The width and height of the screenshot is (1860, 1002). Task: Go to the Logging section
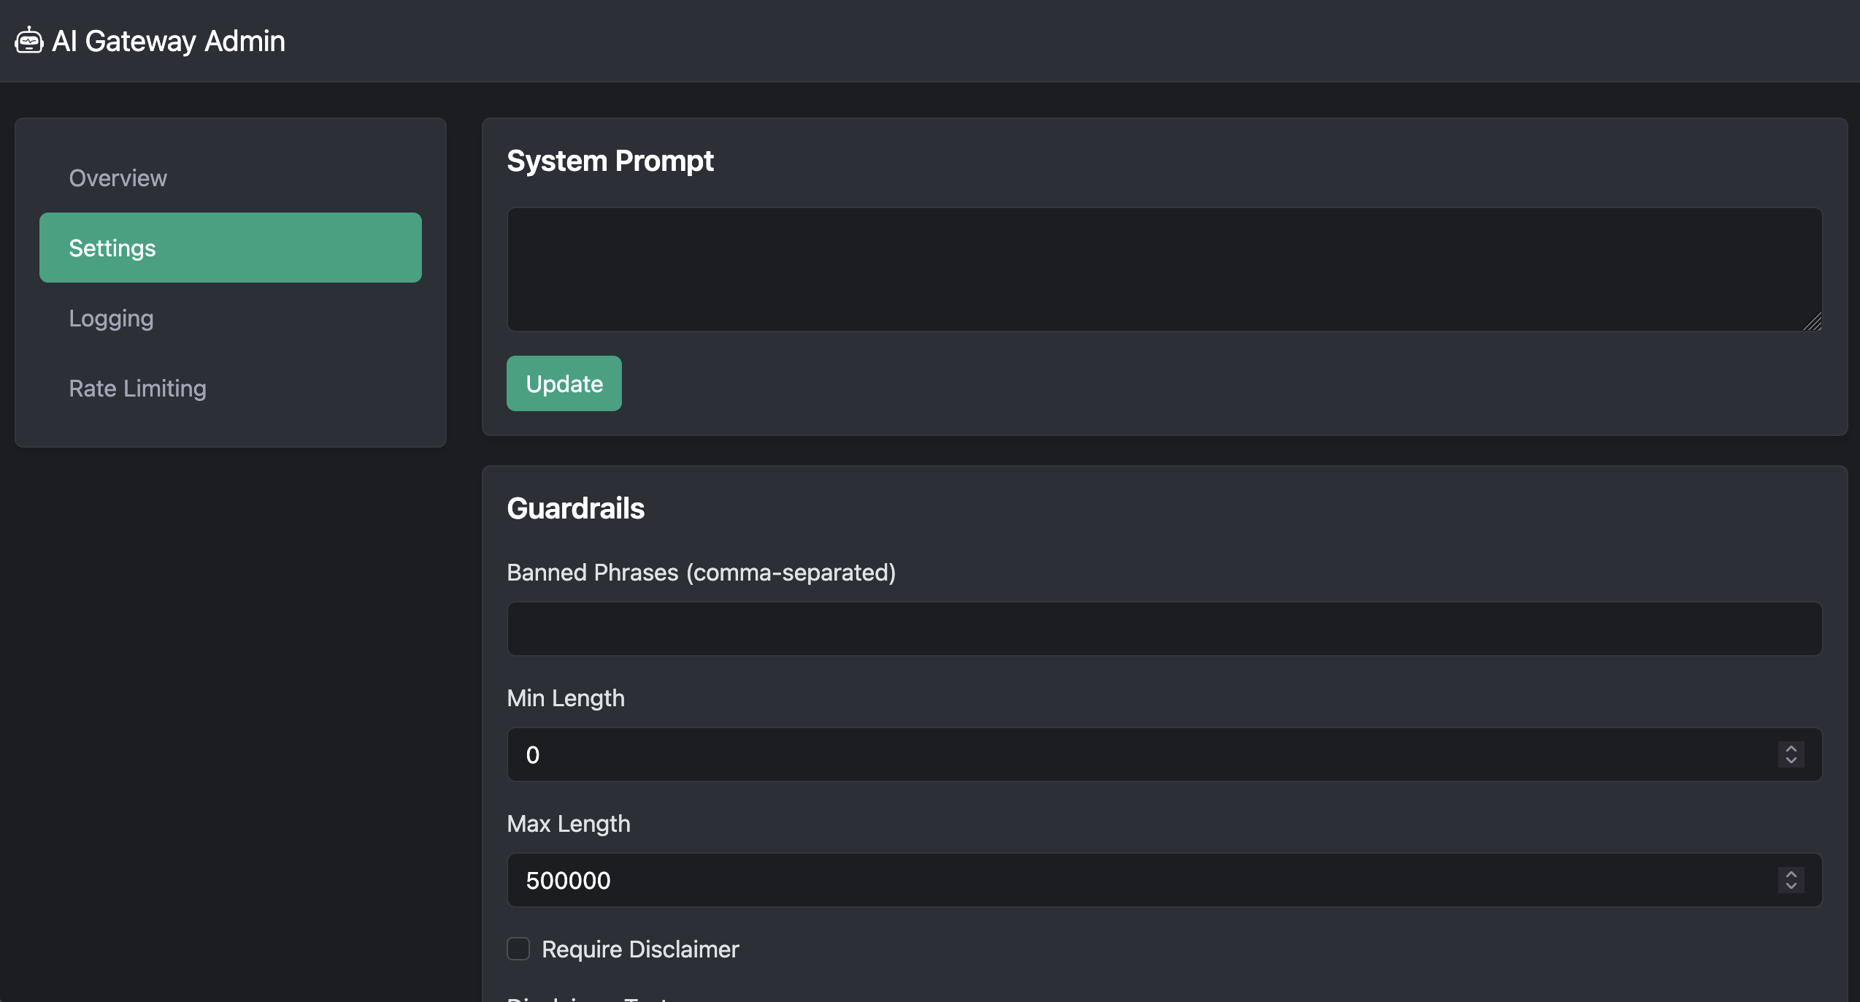(x=111, y=318)
